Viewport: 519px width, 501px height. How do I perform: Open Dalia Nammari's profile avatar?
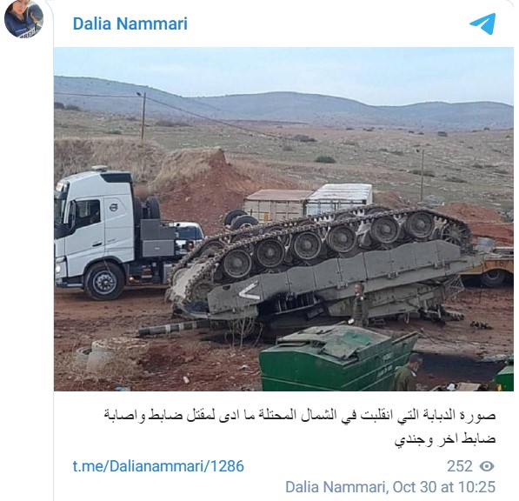[x=23, y=19]
